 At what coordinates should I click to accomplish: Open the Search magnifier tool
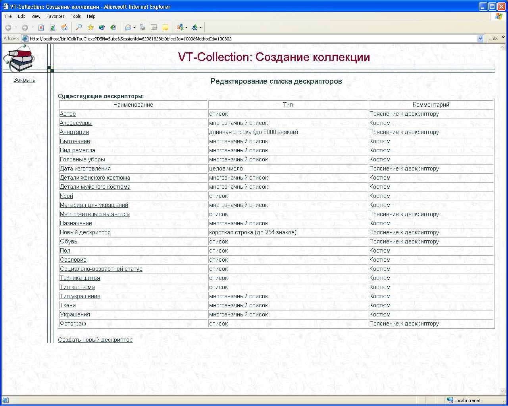(79, 27)
